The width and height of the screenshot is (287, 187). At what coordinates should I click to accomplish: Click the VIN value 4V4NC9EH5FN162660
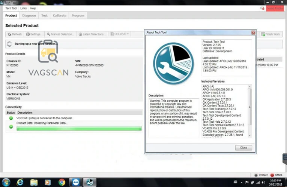click(89, 65)
